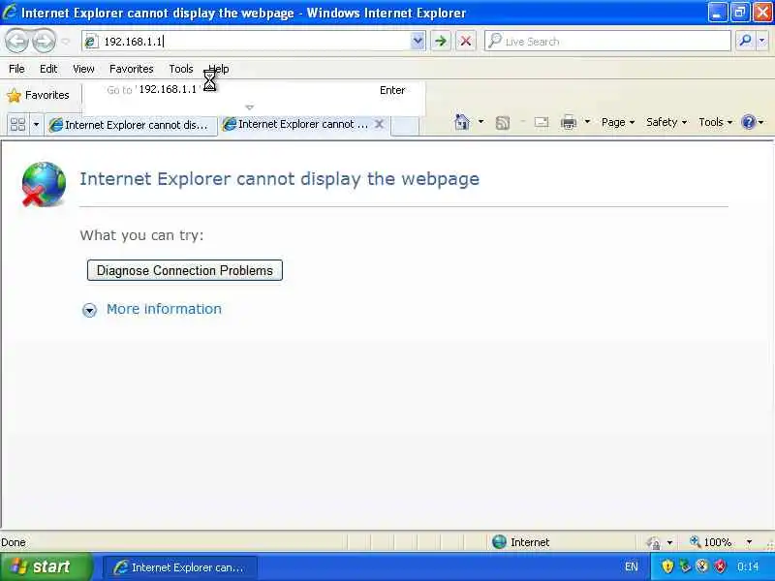Image resolution: width=775 pixels, height=581 pixels.
Task: Open the Favorites menu in menu bar
Action: click(132, 69)
